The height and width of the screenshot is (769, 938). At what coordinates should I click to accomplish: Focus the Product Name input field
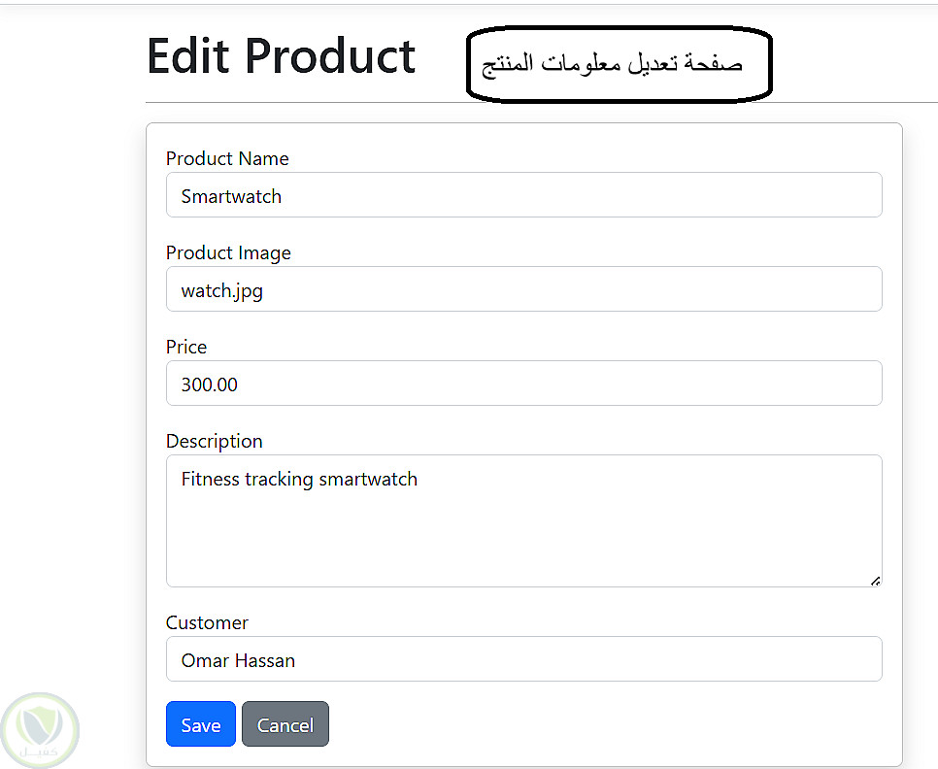pos(523,195)
